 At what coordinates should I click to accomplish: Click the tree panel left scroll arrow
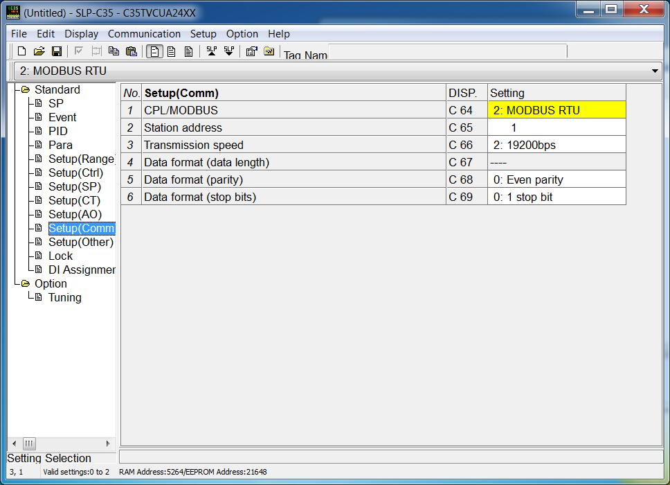14,443
